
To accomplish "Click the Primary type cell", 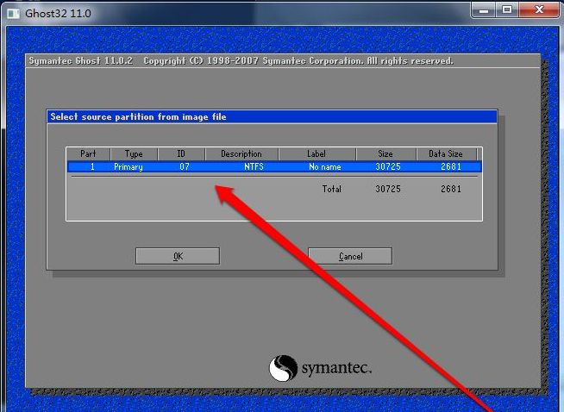I will click(x=128, y=167).
